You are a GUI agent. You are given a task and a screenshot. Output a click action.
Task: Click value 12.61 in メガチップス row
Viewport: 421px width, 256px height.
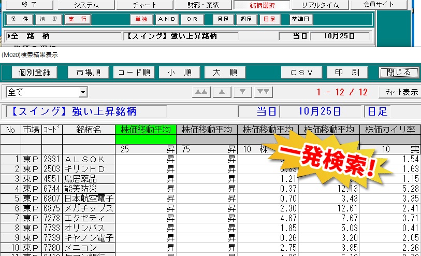(347, 208)
